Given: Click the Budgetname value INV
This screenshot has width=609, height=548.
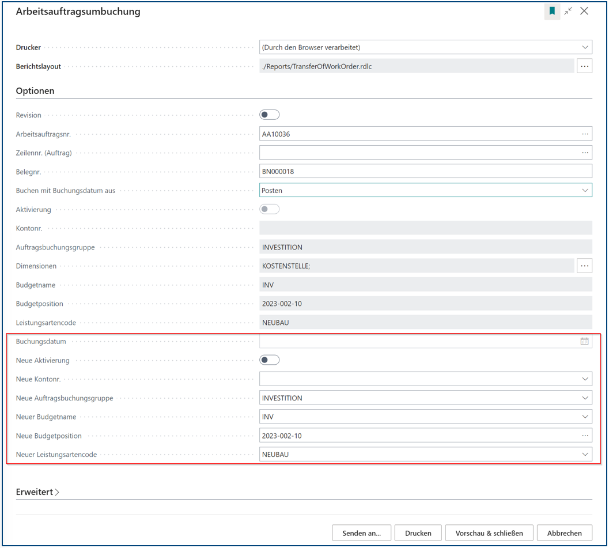Looking at the screenshot, I should (x=426, y=285).
